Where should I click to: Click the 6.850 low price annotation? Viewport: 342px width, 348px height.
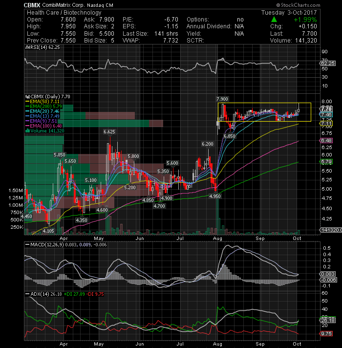pyautogui.click(x=229, y=136)
